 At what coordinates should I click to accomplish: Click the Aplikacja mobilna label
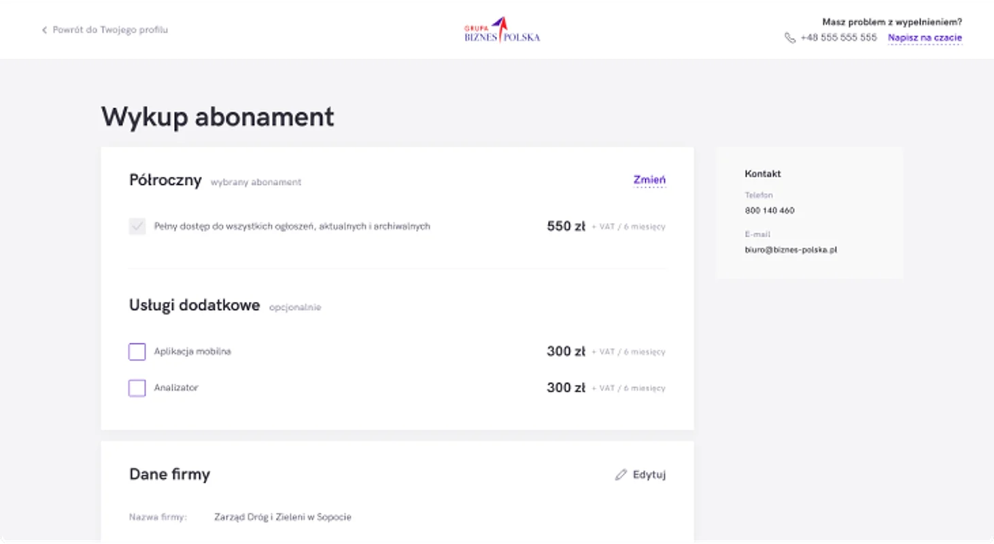[192, 352]
